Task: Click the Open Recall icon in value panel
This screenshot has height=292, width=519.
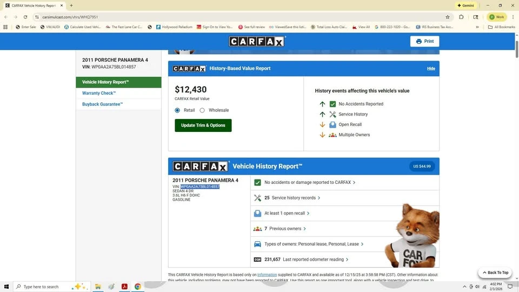Action: tap(332, 124)
